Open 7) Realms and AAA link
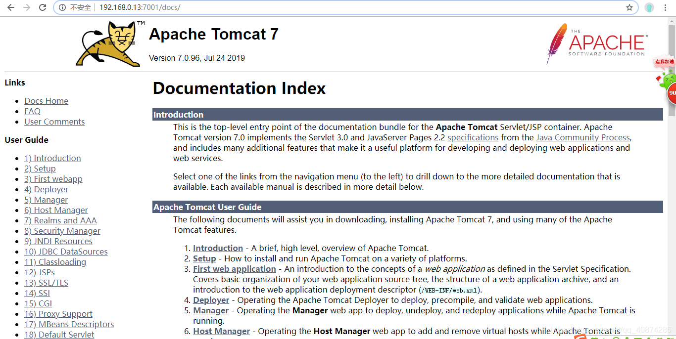 (x=60, y=220)
